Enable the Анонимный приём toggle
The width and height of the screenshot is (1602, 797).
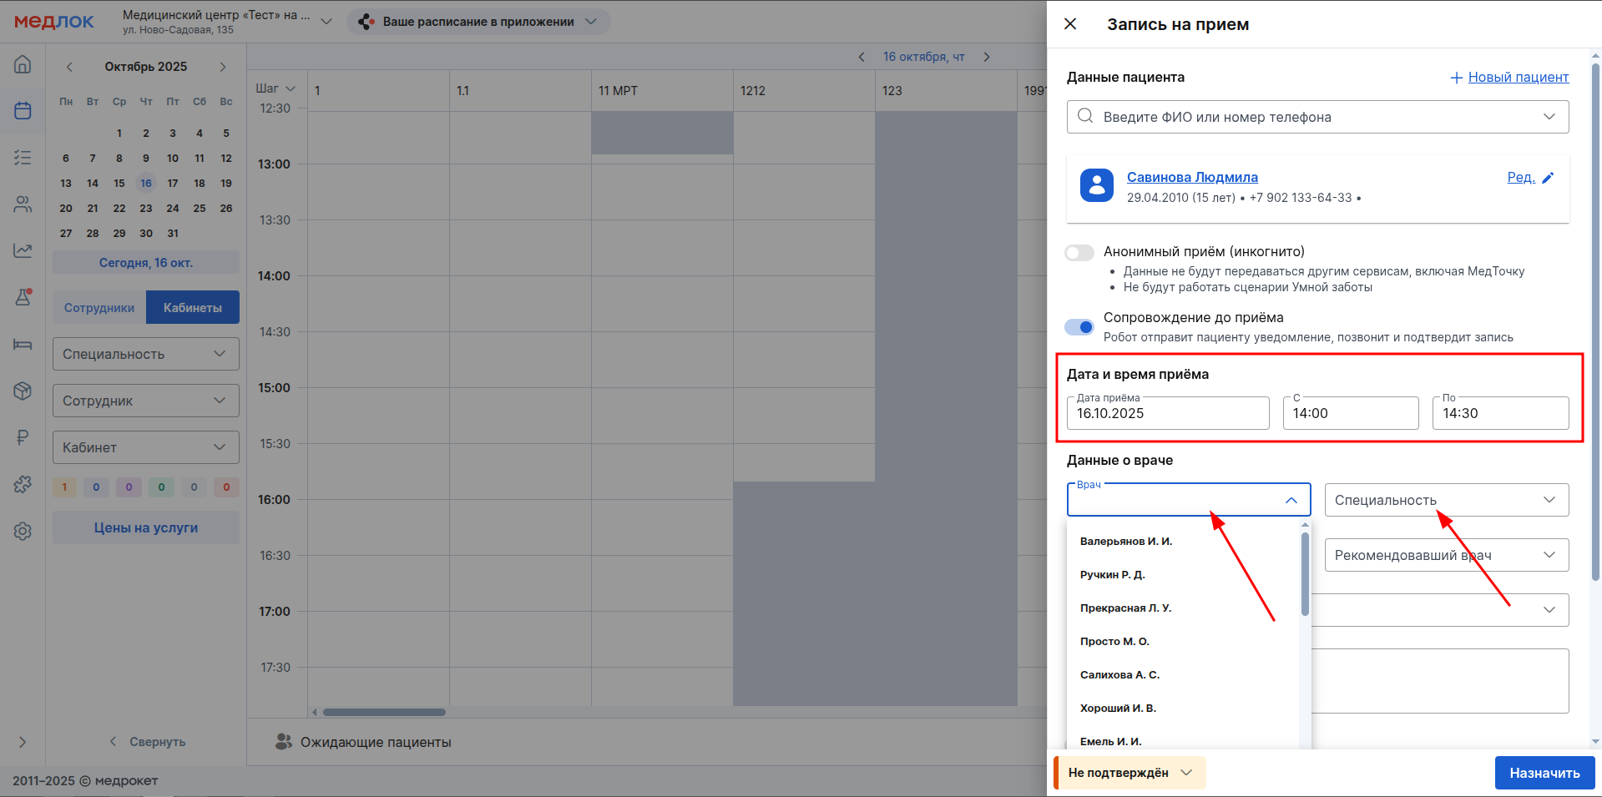(1079, 253)
